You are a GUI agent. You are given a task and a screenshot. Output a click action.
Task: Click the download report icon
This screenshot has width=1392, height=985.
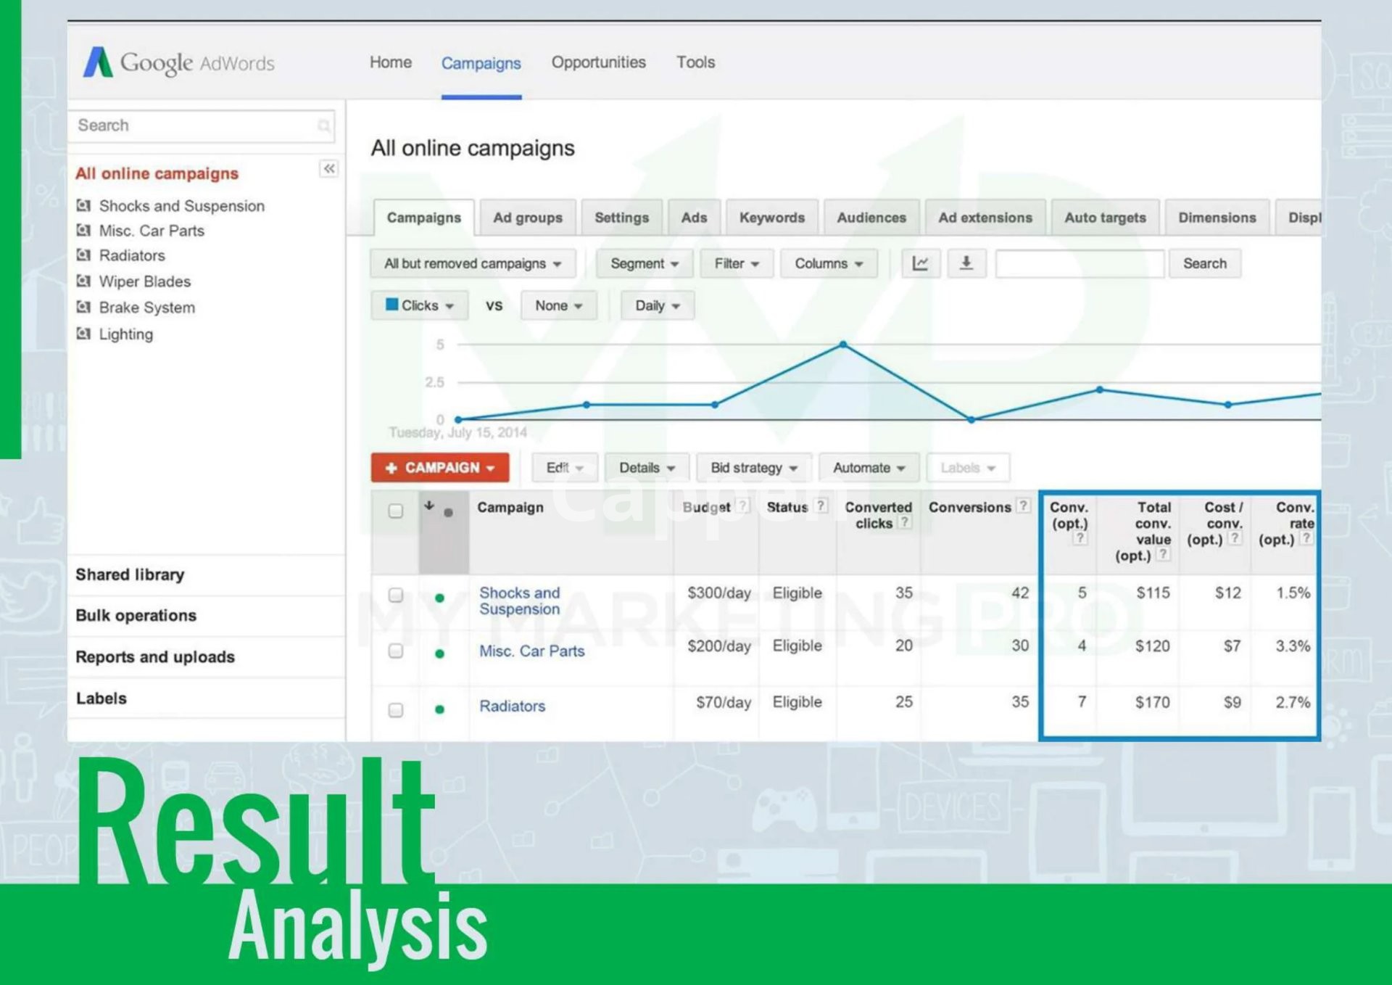tap(966, 263)
